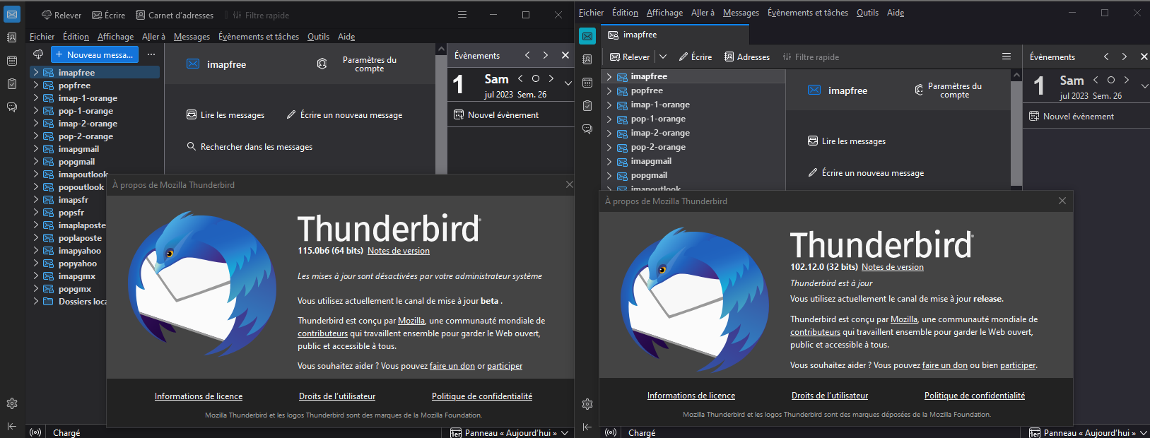The image size is (1150, 438).
Task: Open Messages menu in right window
Action: click(741, 13)
